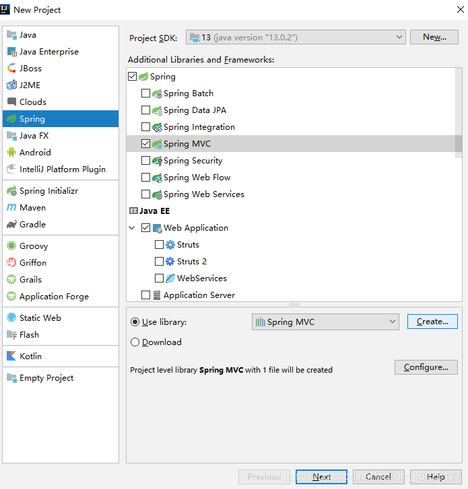The image size is (468, 489).
Task: Enable the Spring Batch checkbox
Action: (x=146, y=93)
